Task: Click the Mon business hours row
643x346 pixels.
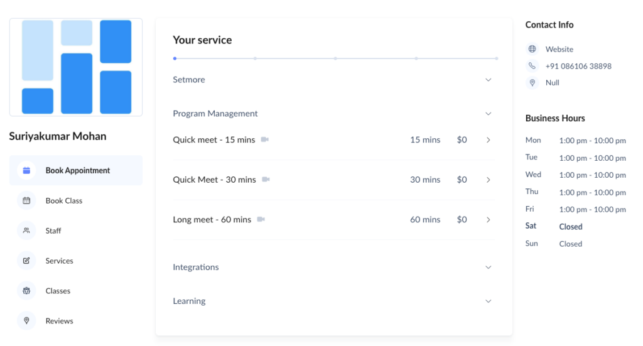Action: coord(575,140)
